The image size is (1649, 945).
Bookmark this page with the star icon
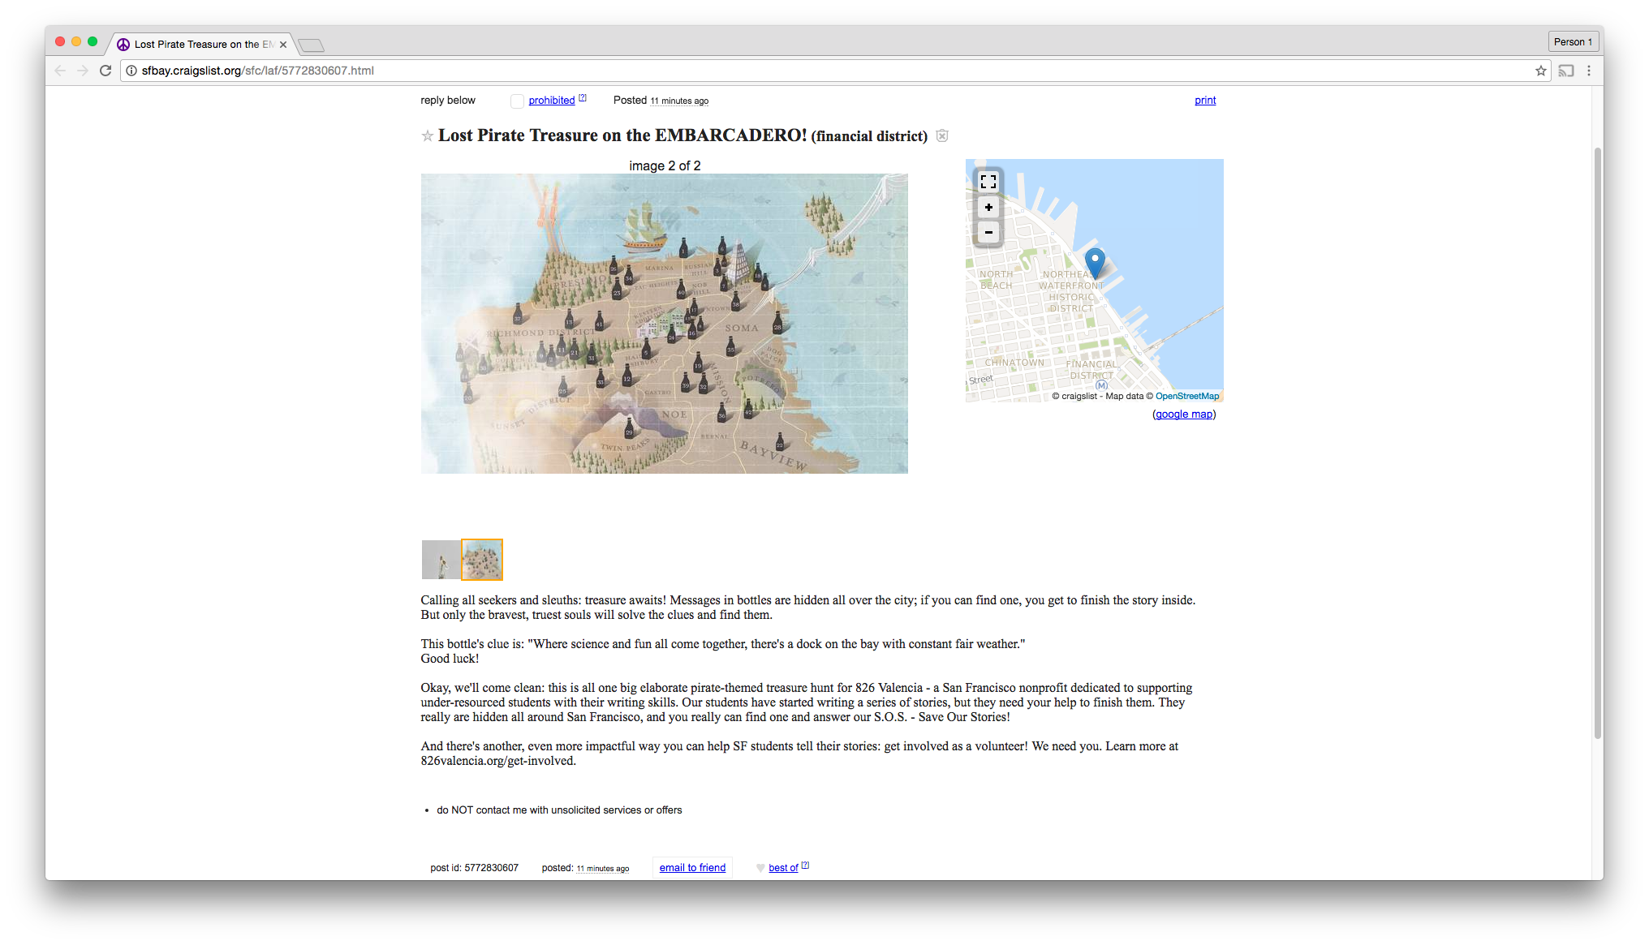(1540, 71)
